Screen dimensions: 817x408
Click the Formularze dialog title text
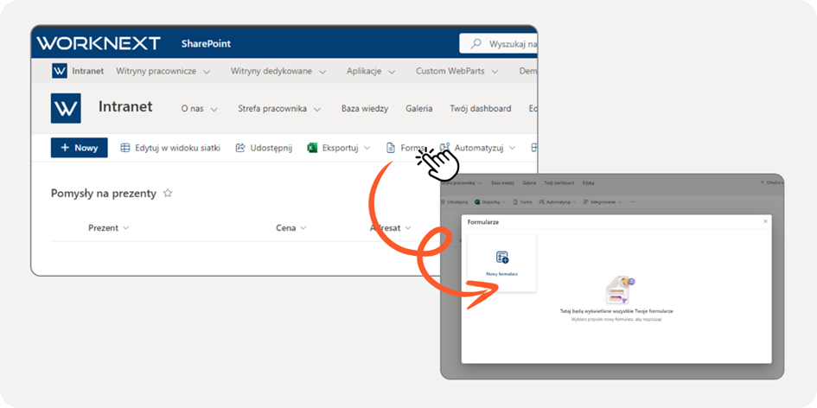(483, 222)
